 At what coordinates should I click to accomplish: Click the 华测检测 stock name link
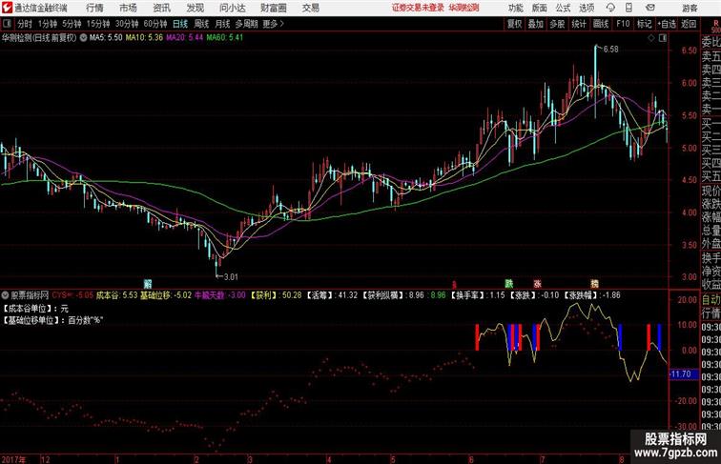463,8
